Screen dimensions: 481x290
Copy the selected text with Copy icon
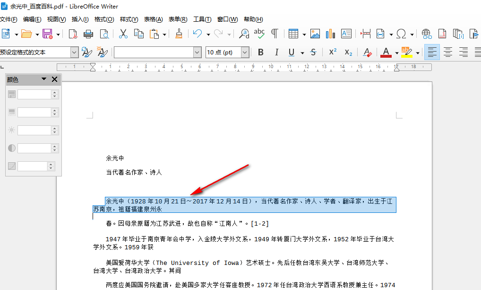tap(138, 34)
